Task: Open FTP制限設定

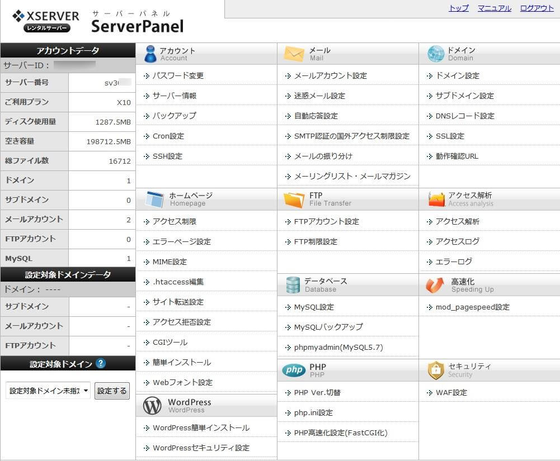Action: click(x=316, y=241)
